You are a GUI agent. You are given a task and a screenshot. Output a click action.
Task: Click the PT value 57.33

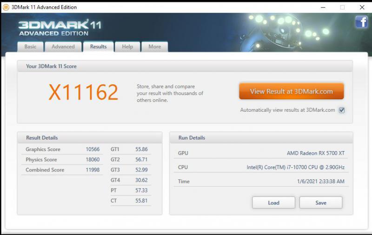(x=141, y=191)
